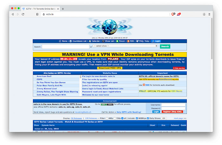Open Countdown List menu item
This screenshot has height=145, width=222.
pos(79,41)
